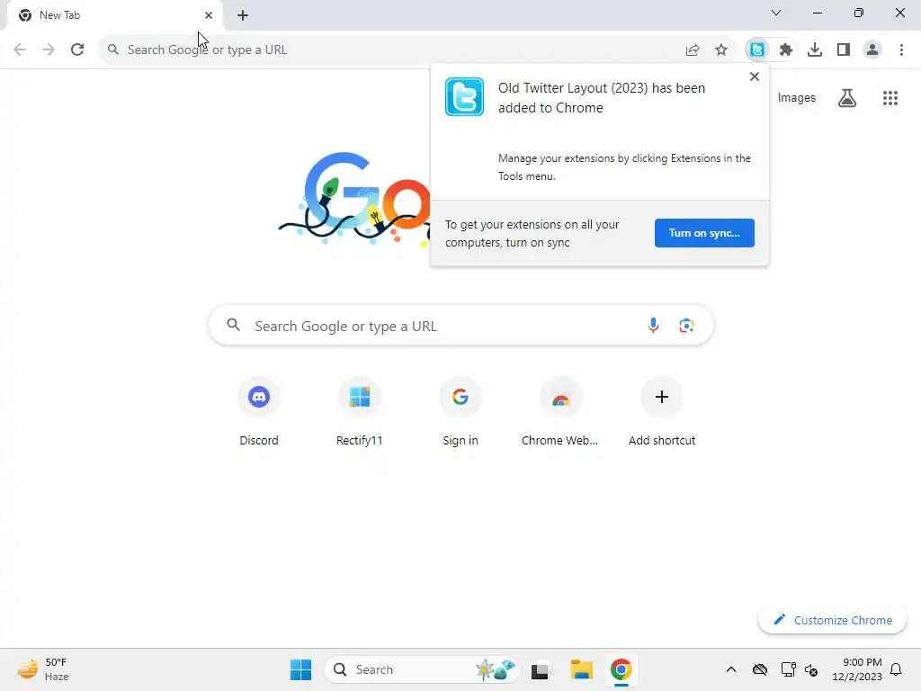Open Search Labs flask icon
Image resolution: width=921 pixels, height=691 pixels.
click(x=847, y=97)
